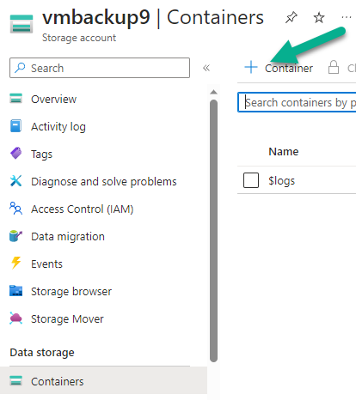Go to Tags
The image size is (356, 400).
pos(41,155)
